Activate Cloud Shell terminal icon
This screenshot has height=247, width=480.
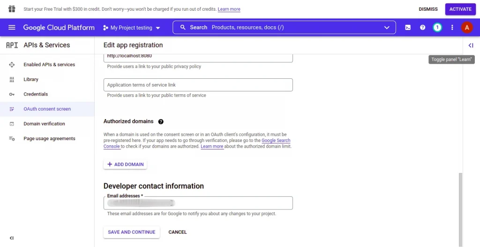tap(408, 28)
